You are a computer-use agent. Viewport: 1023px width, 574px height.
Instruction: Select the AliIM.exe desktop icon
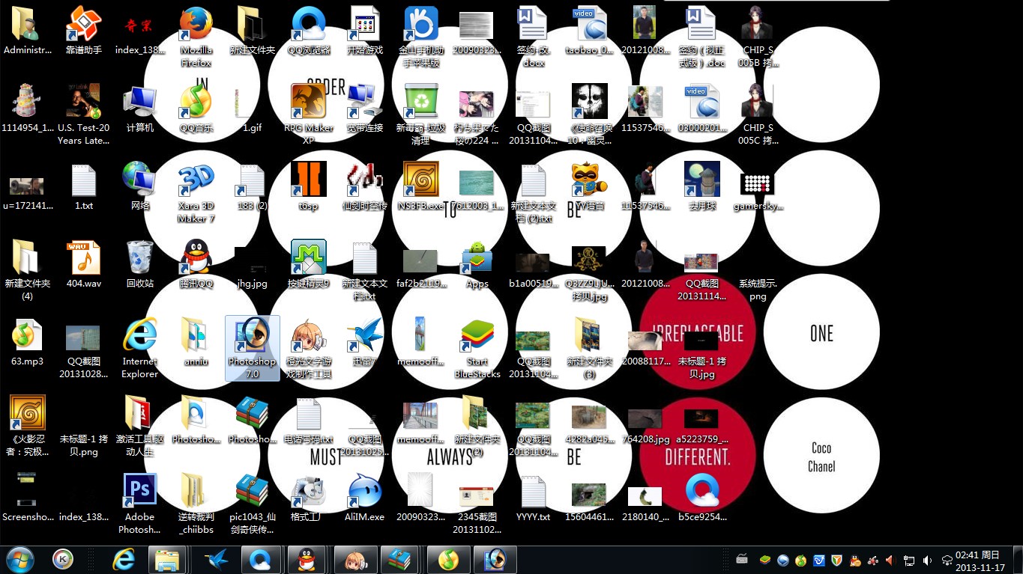(x=365, y=498)
